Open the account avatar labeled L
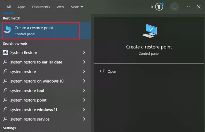 174,7
